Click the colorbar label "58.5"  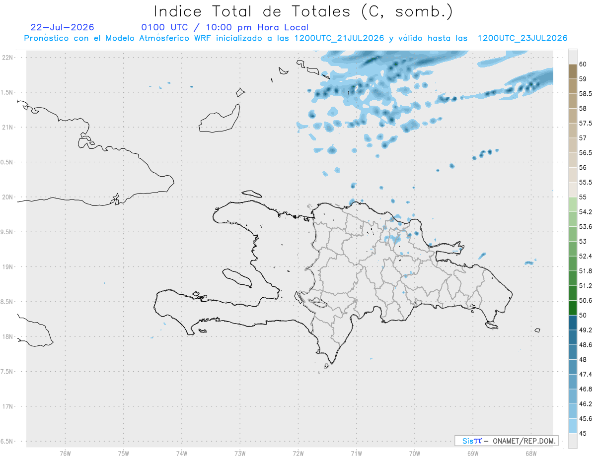click(x=586, y=94)
